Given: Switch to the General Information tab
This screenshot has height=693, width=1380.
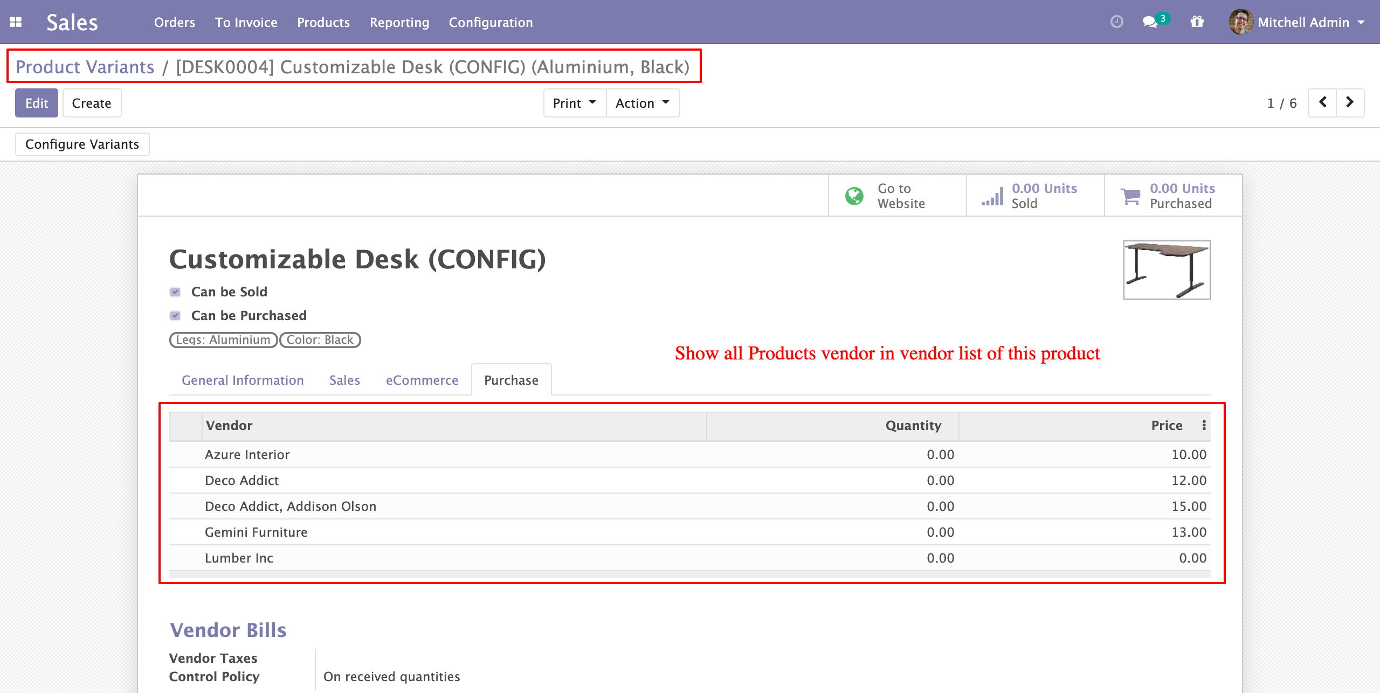Looking at the screenshot, I should (243, 380).
